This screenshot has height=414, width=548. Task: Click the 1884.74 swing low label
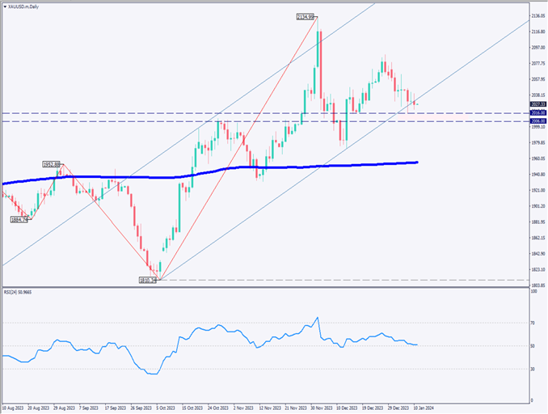20,219
